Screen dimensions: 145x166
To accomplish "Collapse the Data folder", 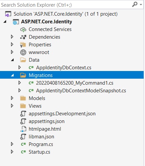I will 12,60.
